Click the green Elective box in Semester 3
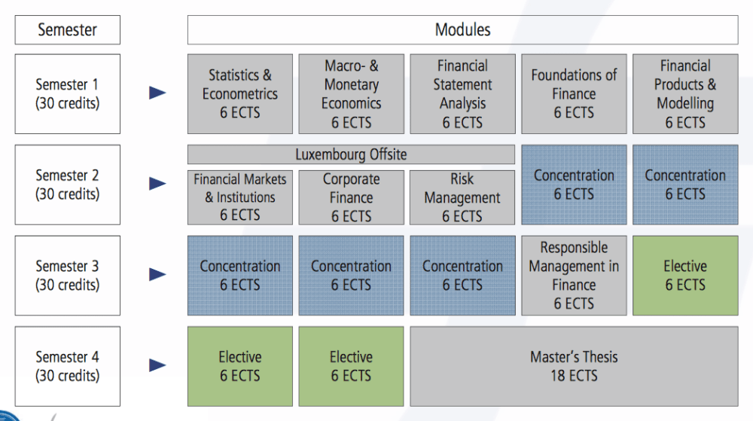Viewport: 753px width, 421px height. click(x=685, y=276)
